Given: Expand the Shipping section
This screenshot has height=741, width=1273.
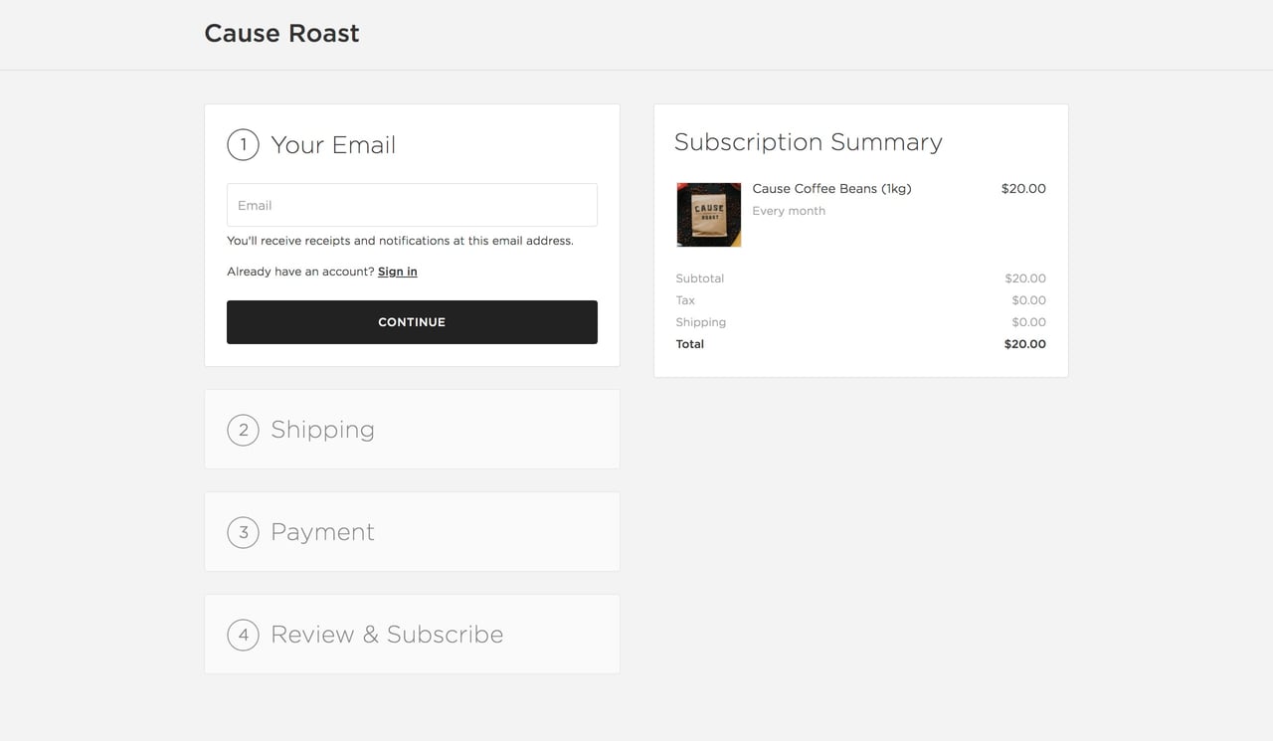Looking at the screenshot, I should (322, 430).
